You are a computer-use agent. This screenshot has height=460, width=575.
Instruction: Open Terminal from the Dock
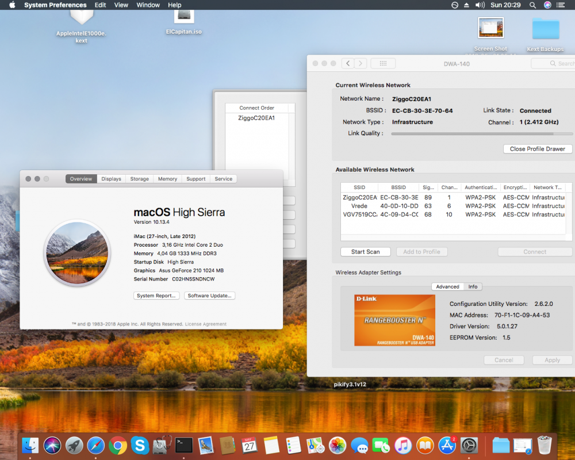click(x=184, y=446)
